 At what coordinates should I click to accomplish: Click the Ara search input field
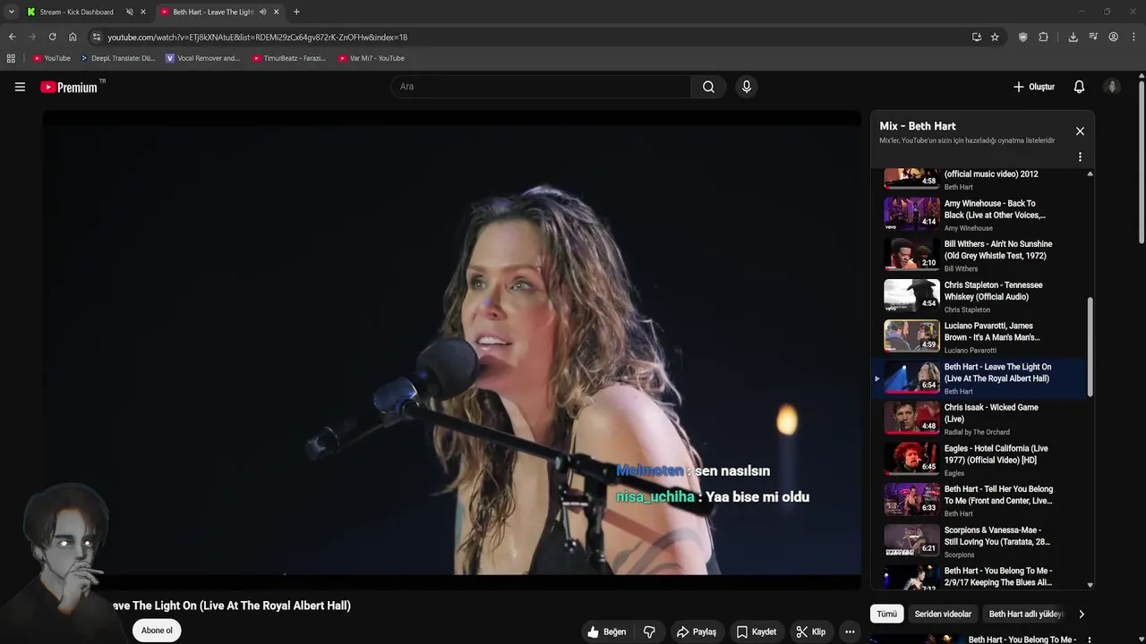point(540,87)
